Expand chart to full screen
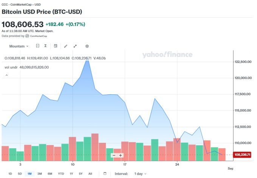 (x=75, y=46)
